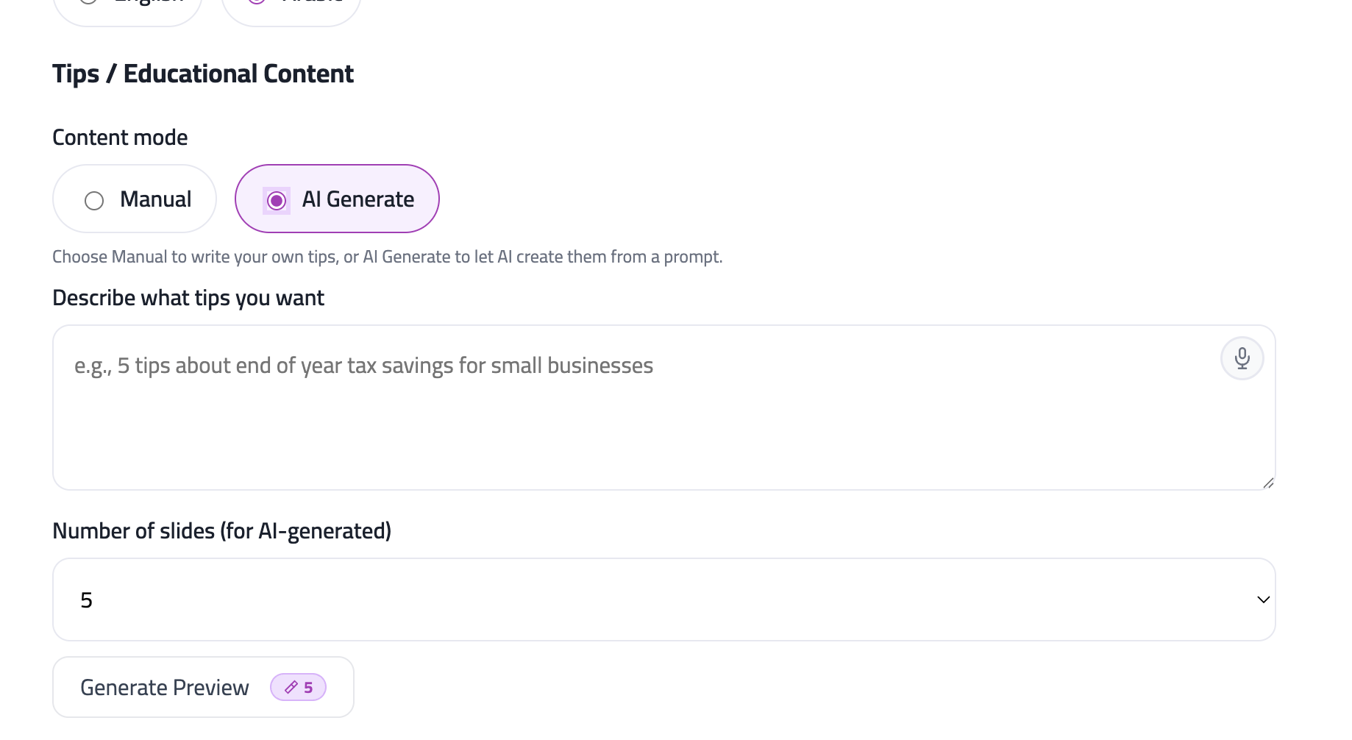The height and width of the screenshot is (740, 1352).
Task: Select the Manual radio circle icon
Action: pos(93,199)
